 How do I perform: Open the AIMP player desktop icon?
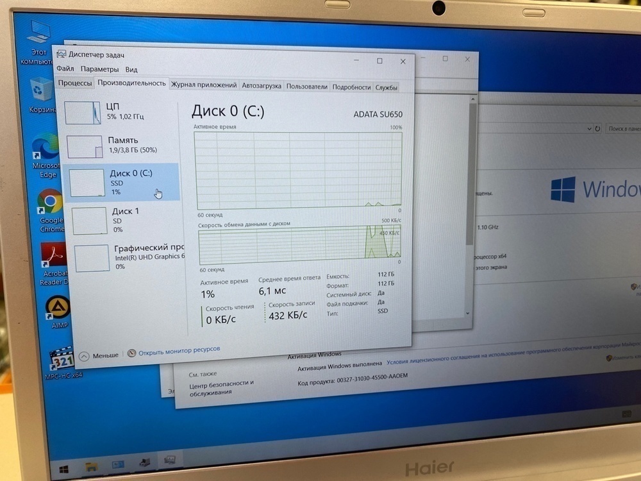tap(58, 308)
